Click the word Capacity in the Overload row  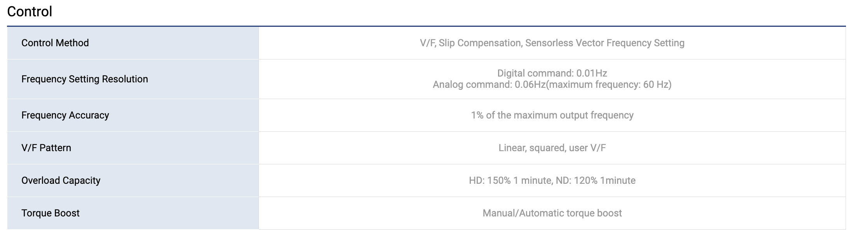[x=80, y=180]
